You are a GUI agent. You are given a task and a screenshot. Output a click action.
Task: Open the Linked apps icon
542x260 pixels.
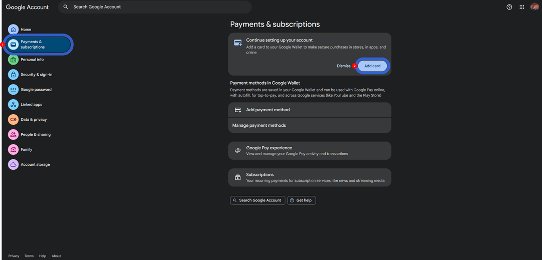(13, 105)
